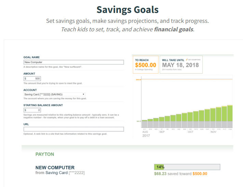Click the 14% savings progress bar

click(x=187, y=167)
